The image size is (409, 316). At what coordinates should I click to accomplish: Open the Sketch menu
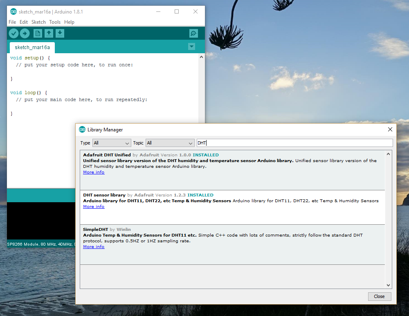38,22
